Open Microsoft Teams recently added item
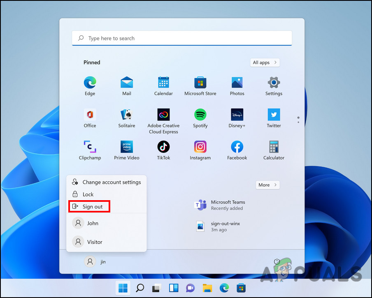Image resolution: width=372 pixels, height=298 pixels. [220, 205]
